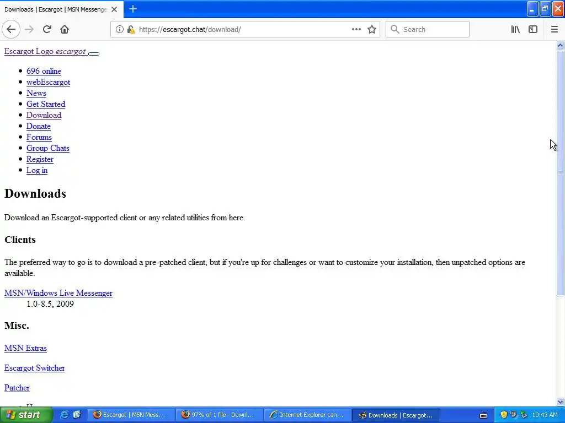Click the Misc. heading
Viewport: 565px width, 423px height.
click(x=17, y=326)
